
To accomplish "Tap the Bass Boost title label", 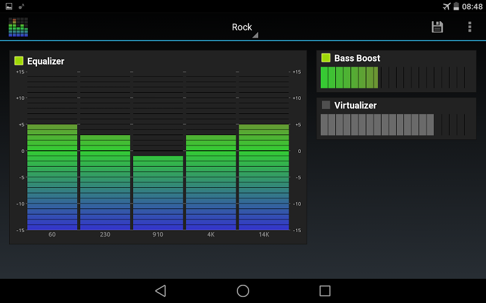I will pyautogui.click(x=357, y=58).
